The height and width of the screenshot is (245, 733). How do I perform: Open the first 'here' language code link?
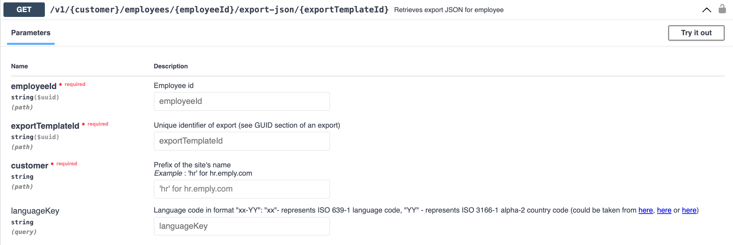click(x=645, y=210)
